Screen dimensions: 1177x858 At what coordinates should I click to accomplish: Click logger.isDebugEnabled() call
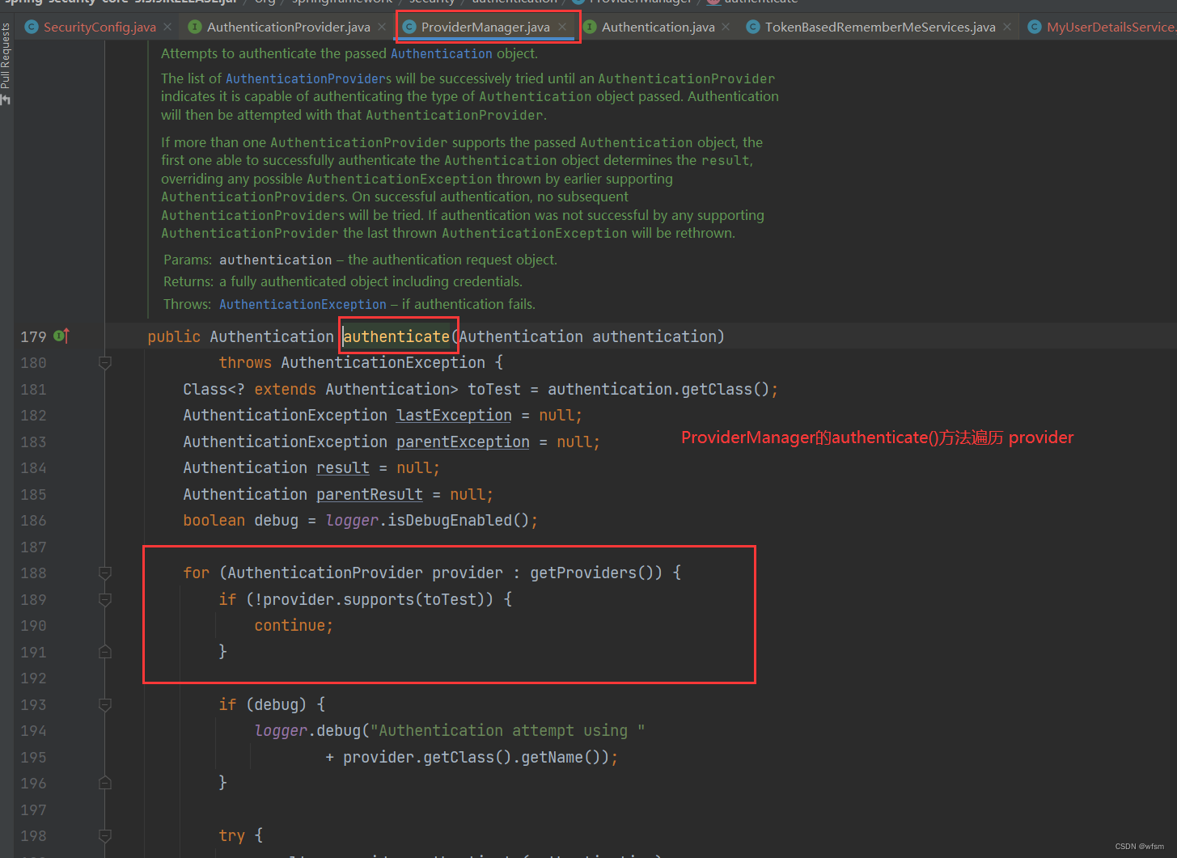click(427, 520)
